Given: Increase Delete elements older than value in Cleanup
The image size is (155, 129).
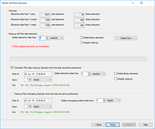Looking at the screenshot, I should coord(47,37).
